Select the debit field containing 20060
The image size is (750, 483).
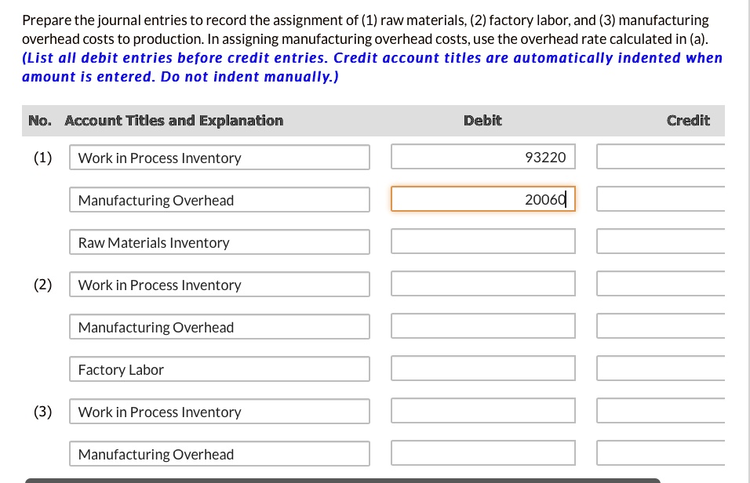(482, 198)
